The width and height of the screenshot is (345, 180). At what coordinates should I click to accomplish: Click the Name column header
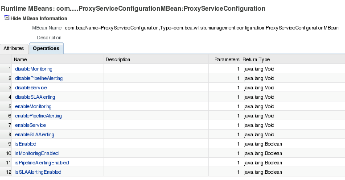click(x=21, y=59)
